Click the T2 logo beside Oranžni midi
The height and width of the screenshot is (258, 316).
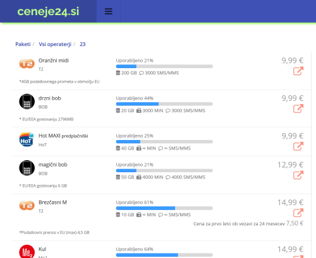(x=27, y=64)
